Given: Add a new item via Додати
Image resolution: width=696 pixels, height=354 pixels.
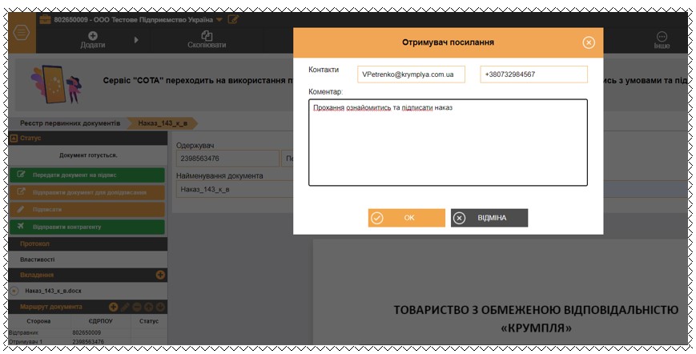Looking at the screenshot, I should coord(93,40).
